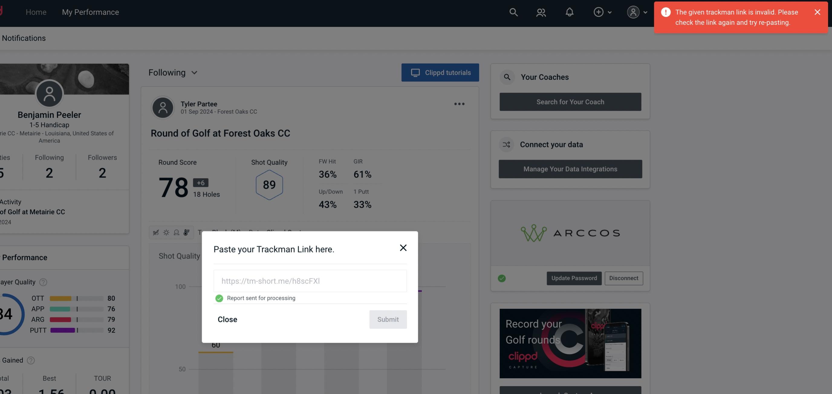This screenshot has width=832, height=394.
Task: Click the Home menu item
Action: click(36, 12)
